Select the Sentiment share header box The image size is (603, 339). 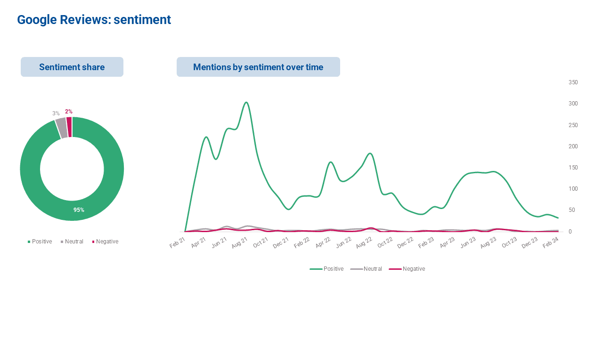pyautogui.click(x=72, y=67)
